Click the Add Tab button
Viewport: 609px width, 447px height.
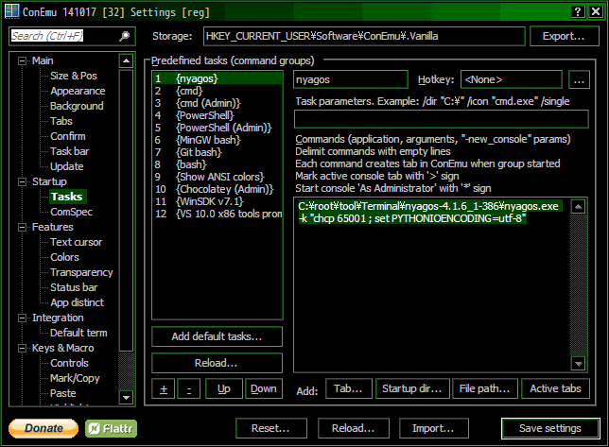[348, 388]
